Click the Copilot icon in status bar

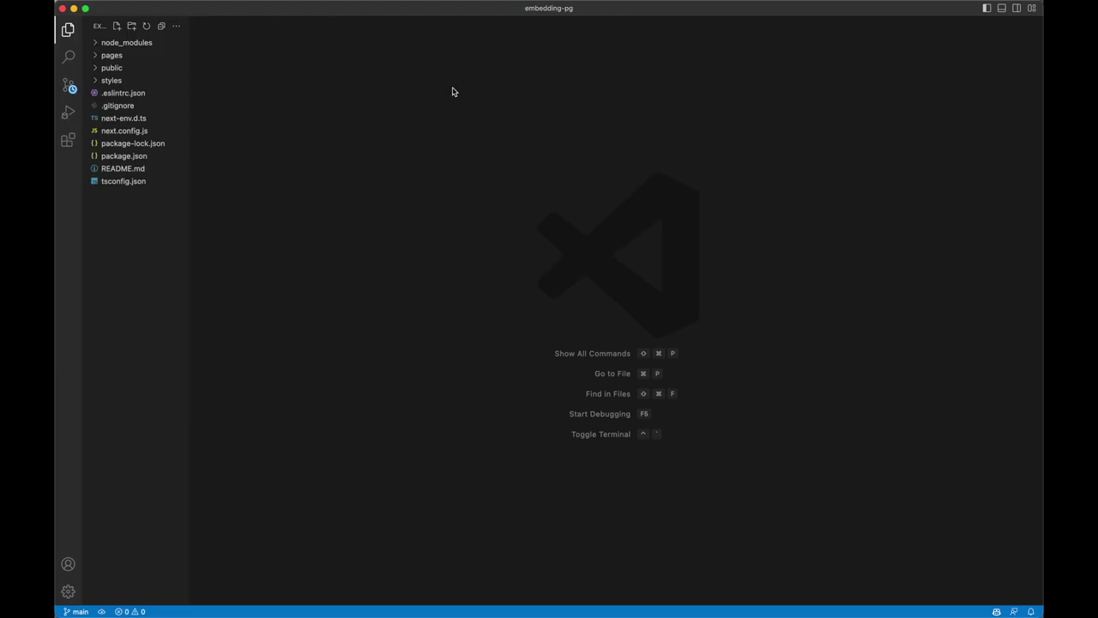pos(996,612)
